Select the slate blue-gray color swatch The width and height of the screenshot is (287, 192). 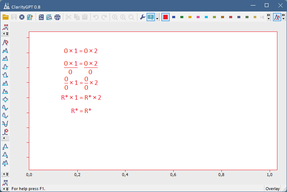click(239, 17)
